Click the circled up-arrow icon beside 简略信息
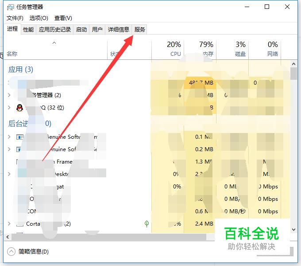Image resolution: width=301 pixels, height=266 pixels. 11,251
